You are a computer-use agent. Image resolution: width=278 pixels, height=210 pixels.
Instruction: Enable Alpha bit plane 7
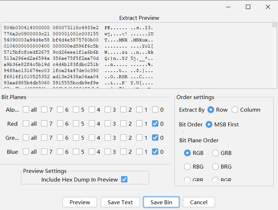pos(44,110)
